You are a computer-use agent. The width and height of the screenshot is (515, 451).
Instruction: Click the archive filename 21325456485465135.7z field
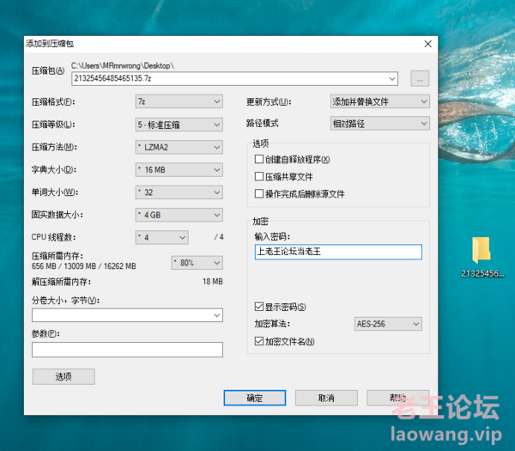235,78
